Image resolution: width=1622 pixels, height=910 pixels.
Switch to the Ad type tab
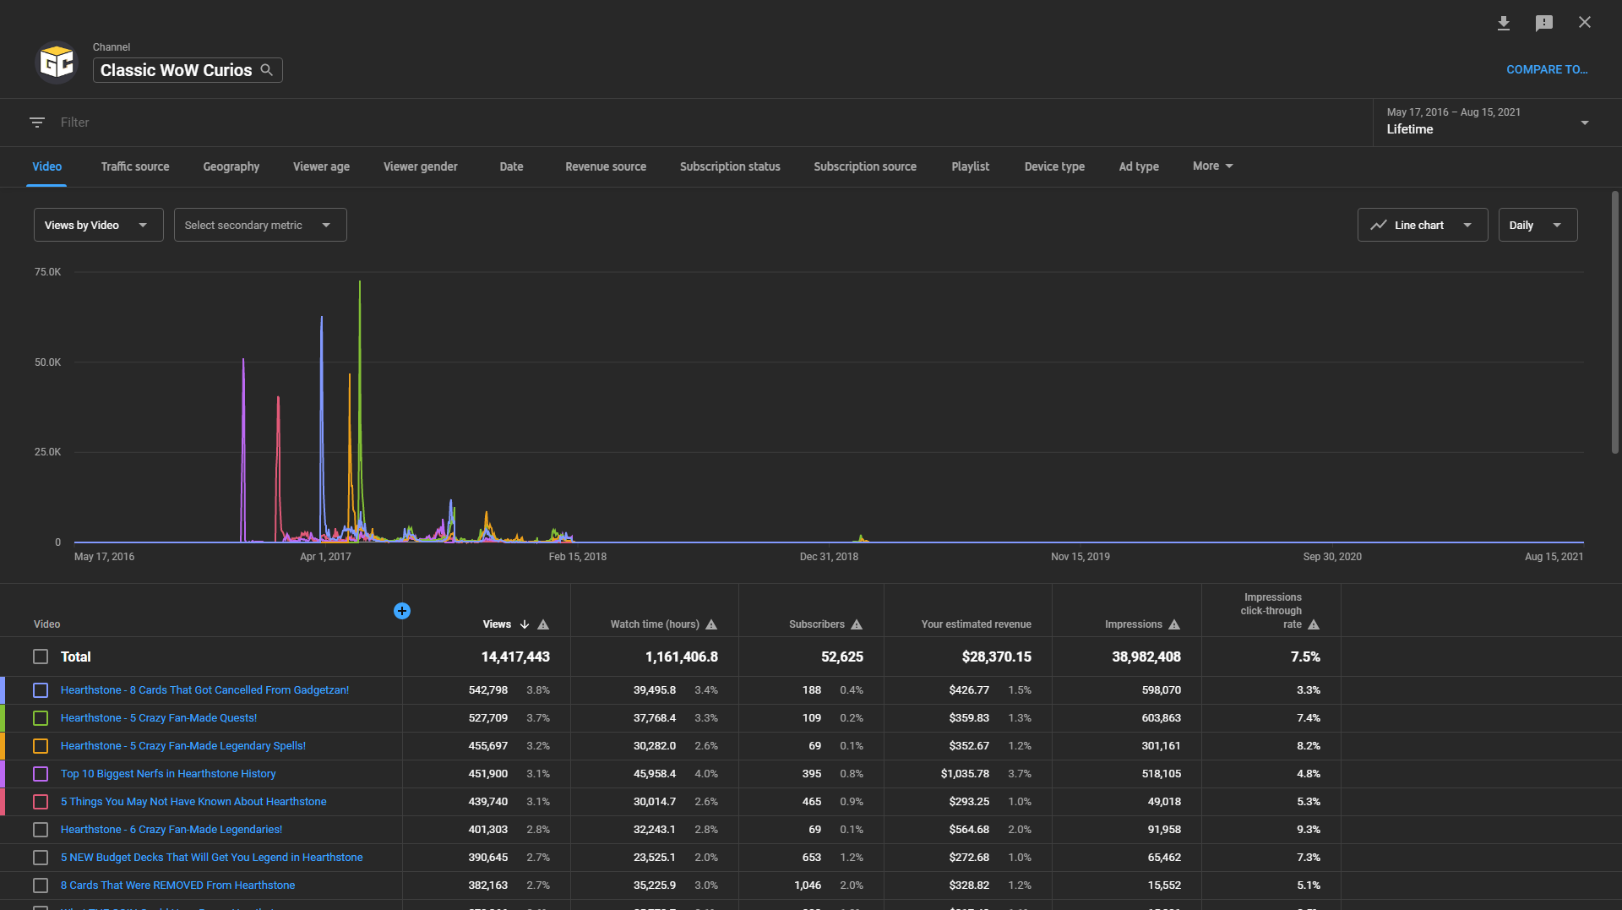(x=1139, y=166)
